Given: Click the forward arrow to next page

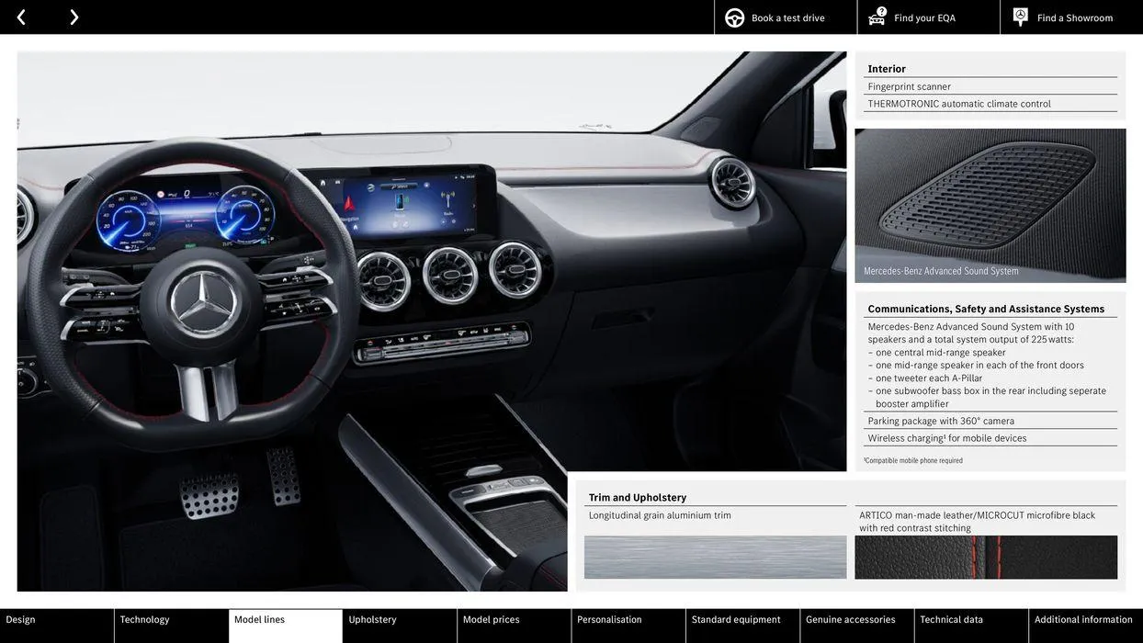Looking at the screenshot, I should point(72,15).
